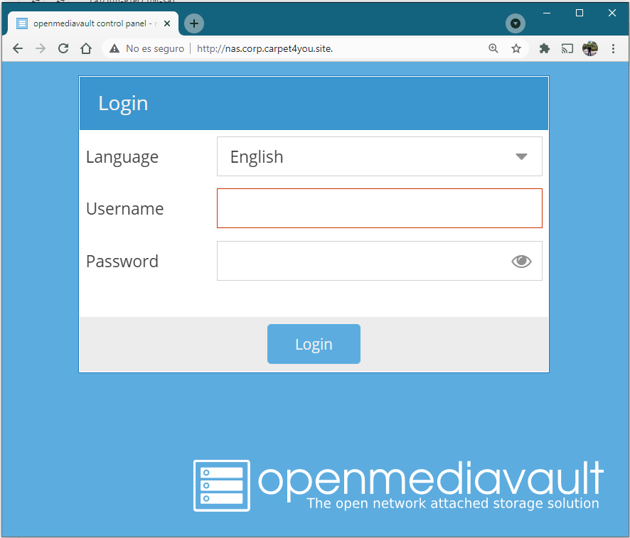This screenshot has width=630, height=538.
Task: Close the Chrome window
Action: [x=612, y=14]
